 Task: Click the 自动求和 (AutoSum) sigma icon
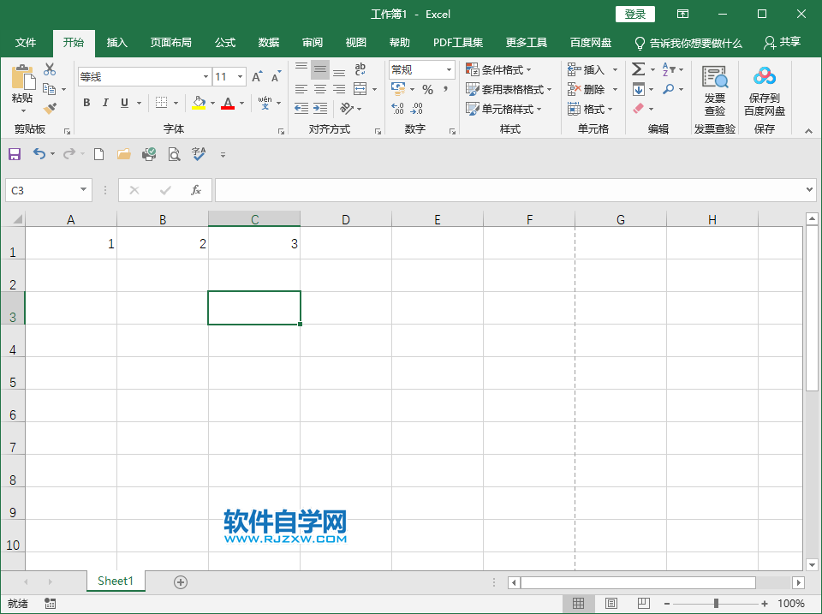coord(639,69)
